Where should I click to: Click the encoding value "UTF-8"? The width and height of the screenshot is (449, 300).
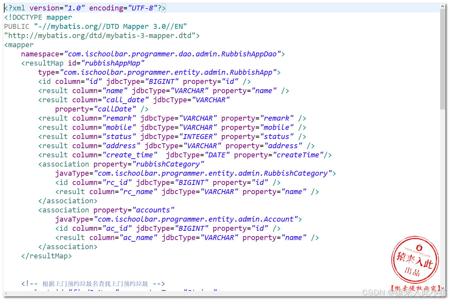click(x=142, y=8)
